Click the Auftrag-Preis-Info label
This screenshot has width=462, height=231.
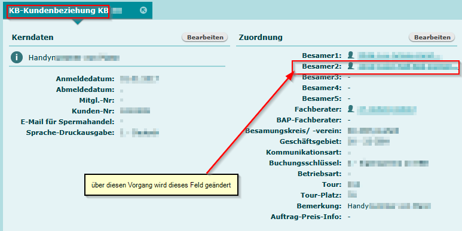coord(306,217)
